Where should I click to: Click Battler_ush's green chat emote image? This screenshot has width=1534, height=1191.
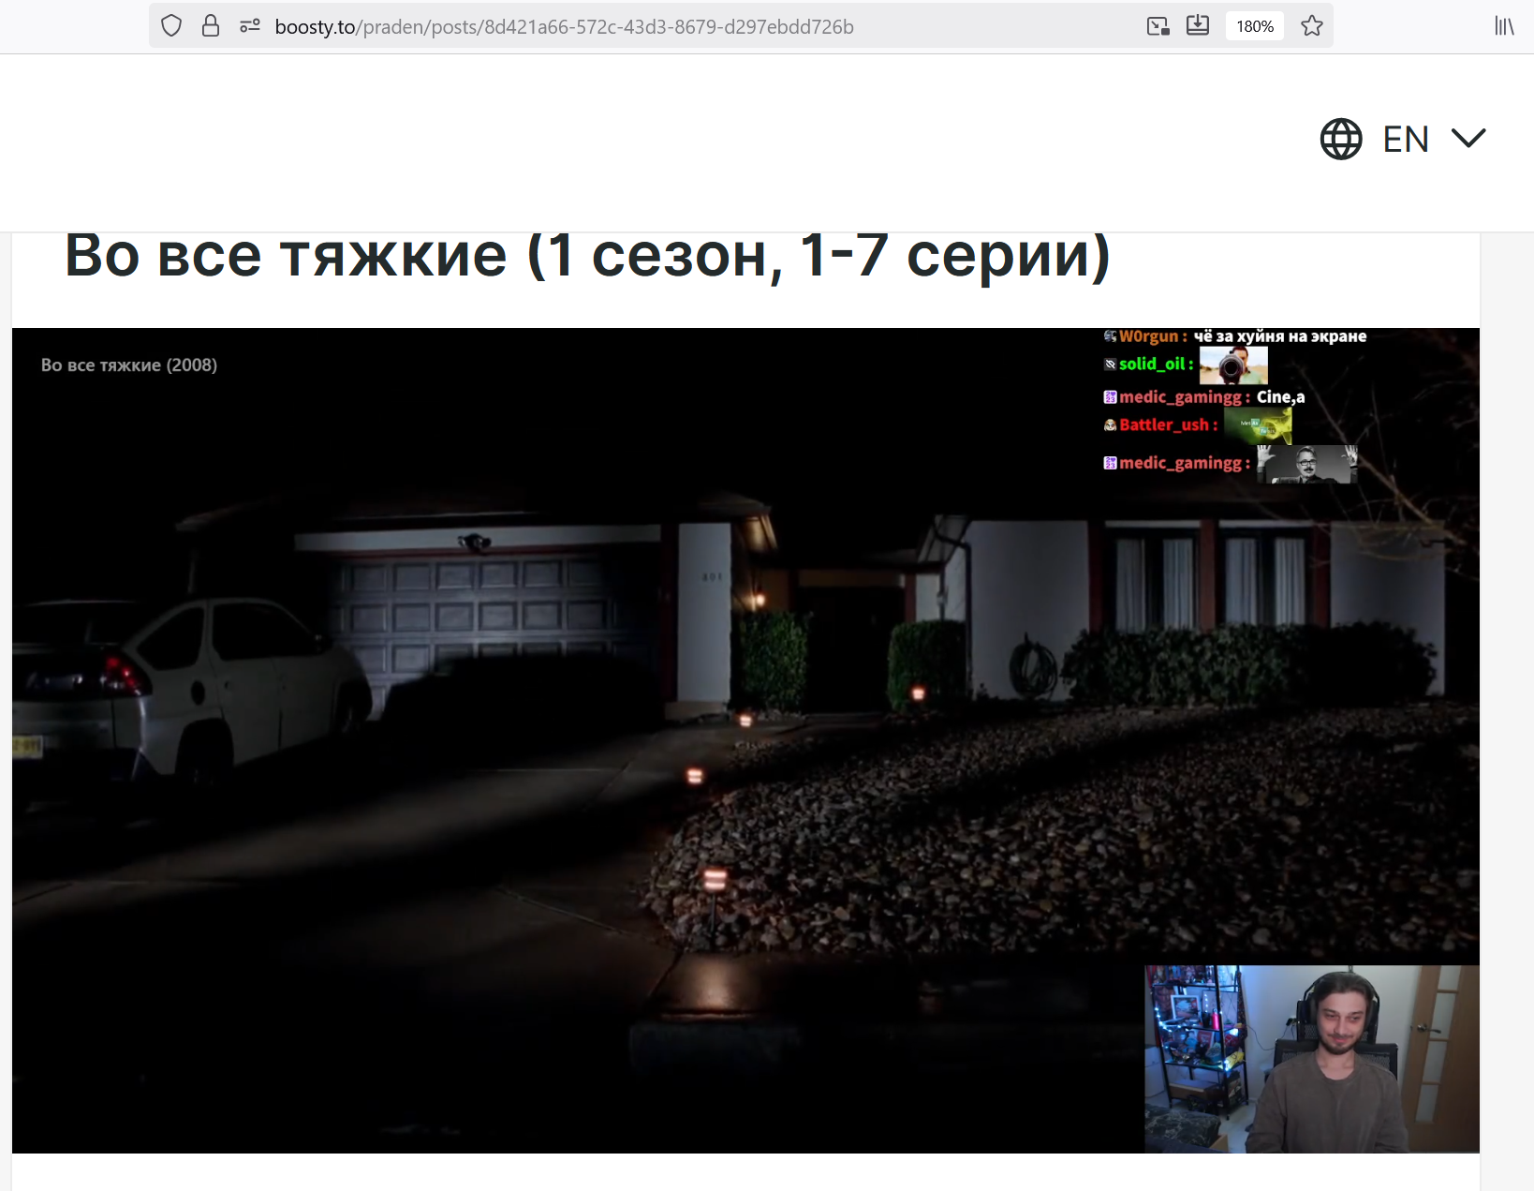tap(1258, 426)
